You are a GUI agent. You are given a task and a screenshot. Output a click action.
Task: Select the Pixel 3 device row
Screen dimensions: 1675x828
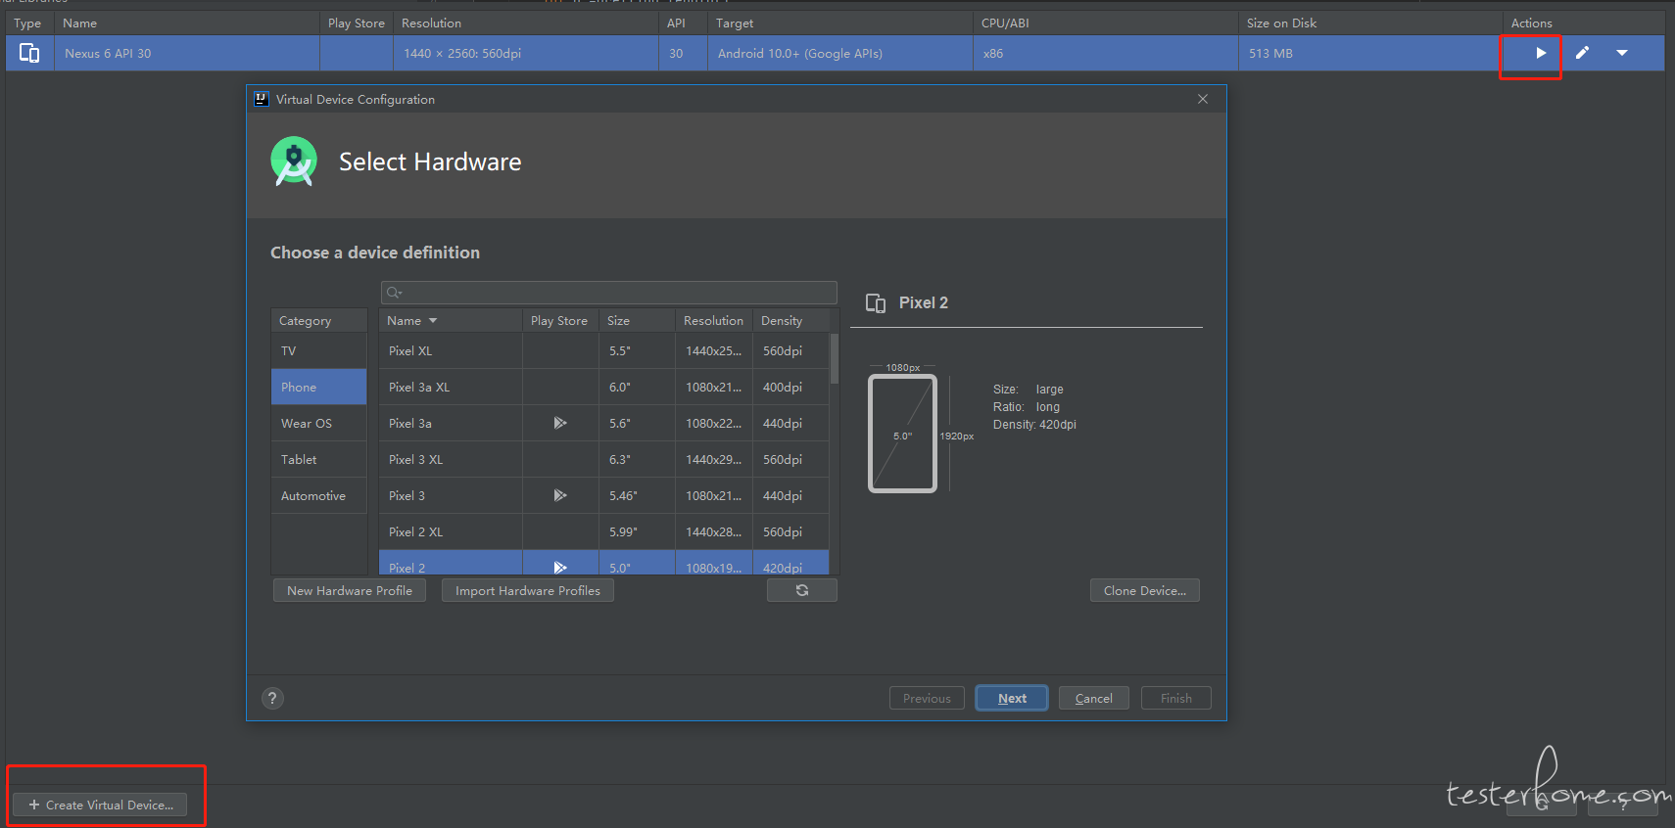tap(603, 495)
